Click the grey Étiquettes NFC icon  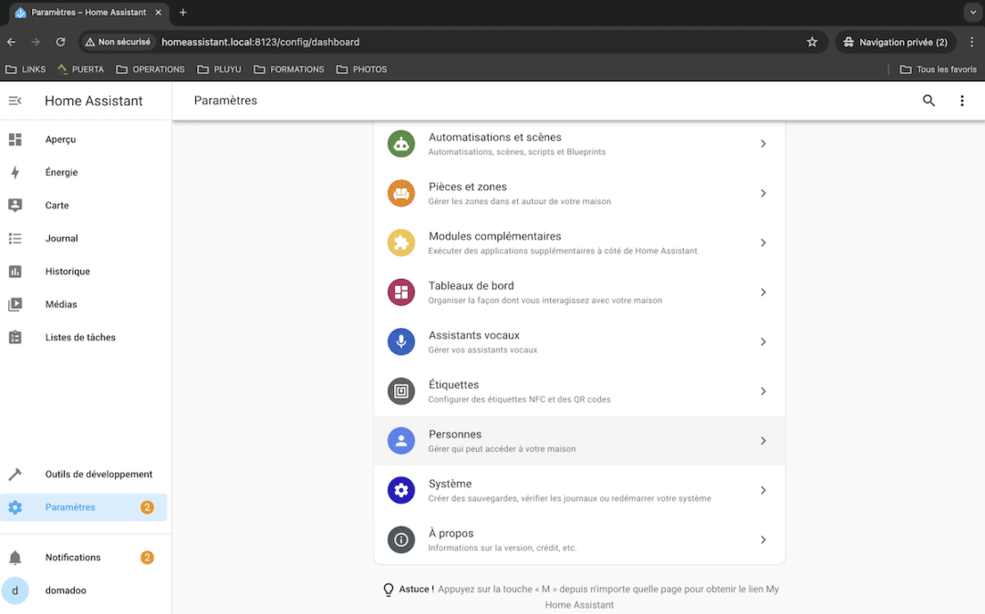pos(401,392)
